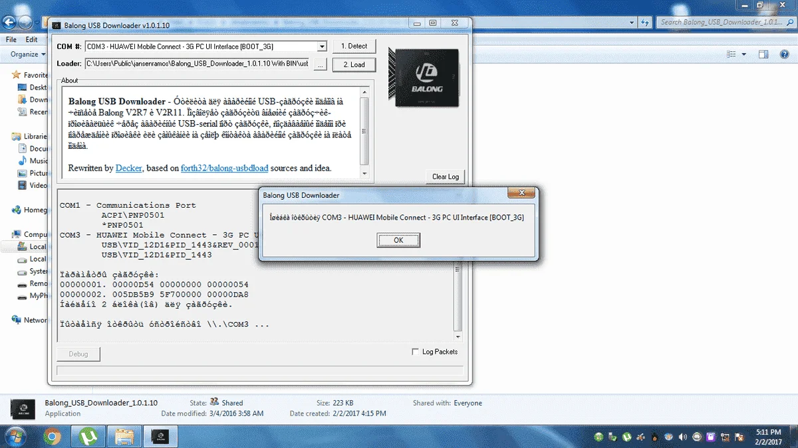
Task: Click log line 'USB\VID_12D1&PID_1443'
Action: point(157,255)
